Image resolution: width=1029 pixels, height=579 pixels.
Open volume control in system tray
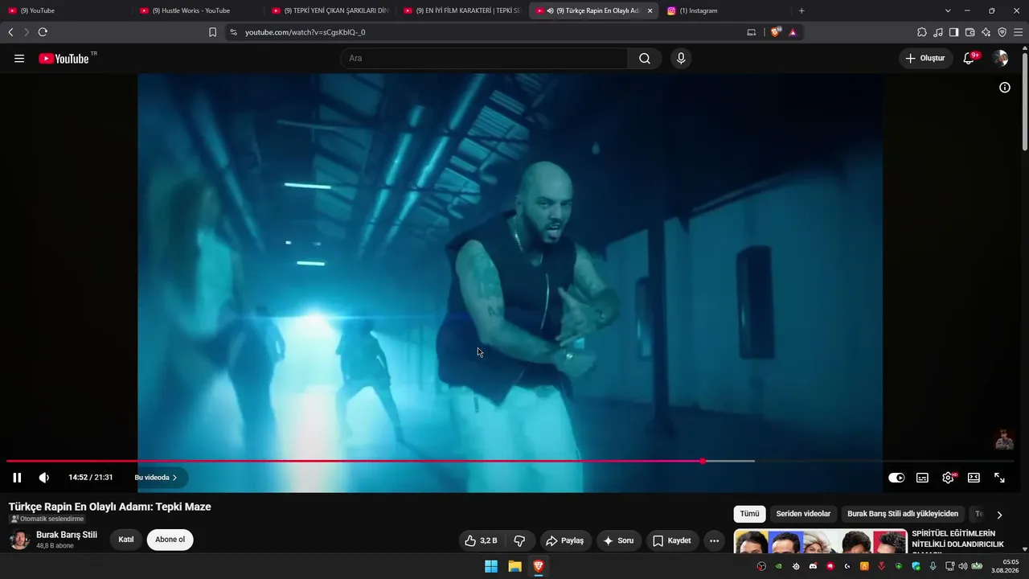coord(963,566)
